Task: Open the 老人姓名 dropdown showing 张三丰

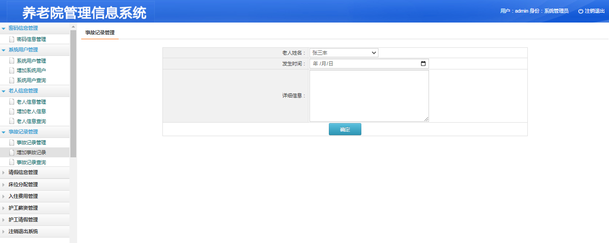Action: (x=344, y=53)
